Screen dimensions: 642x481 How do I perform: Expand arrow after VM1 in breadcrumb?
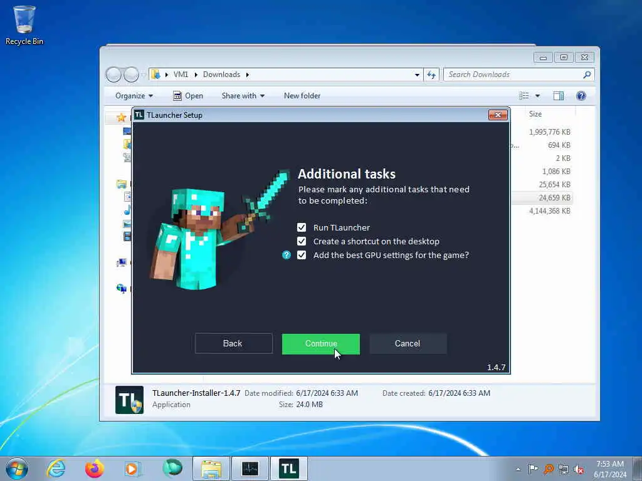tap(196, 75)
